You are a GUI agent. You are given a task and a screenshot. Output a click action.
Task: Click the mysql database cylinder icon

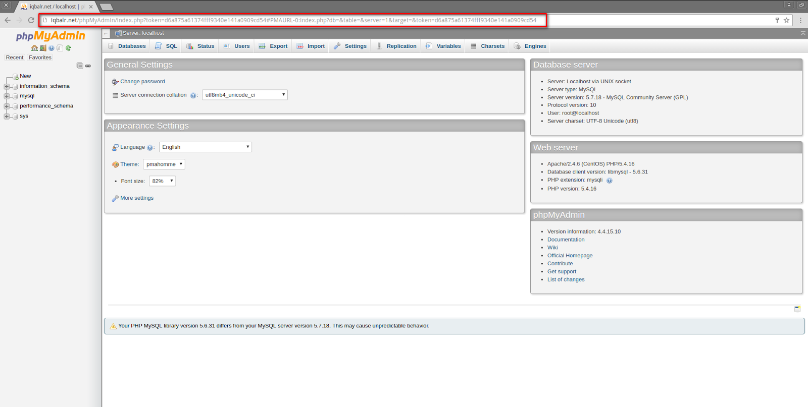[x=15, y=96]
